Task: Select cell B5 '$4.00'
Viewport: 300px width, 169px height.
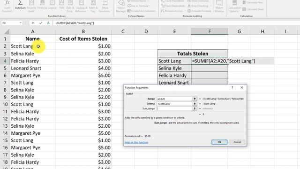Action: point(83,68)
